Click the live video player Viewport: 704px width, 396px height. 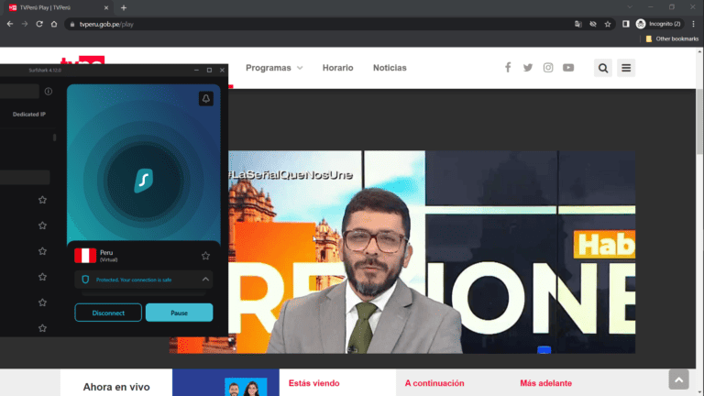tap(432, 252)
